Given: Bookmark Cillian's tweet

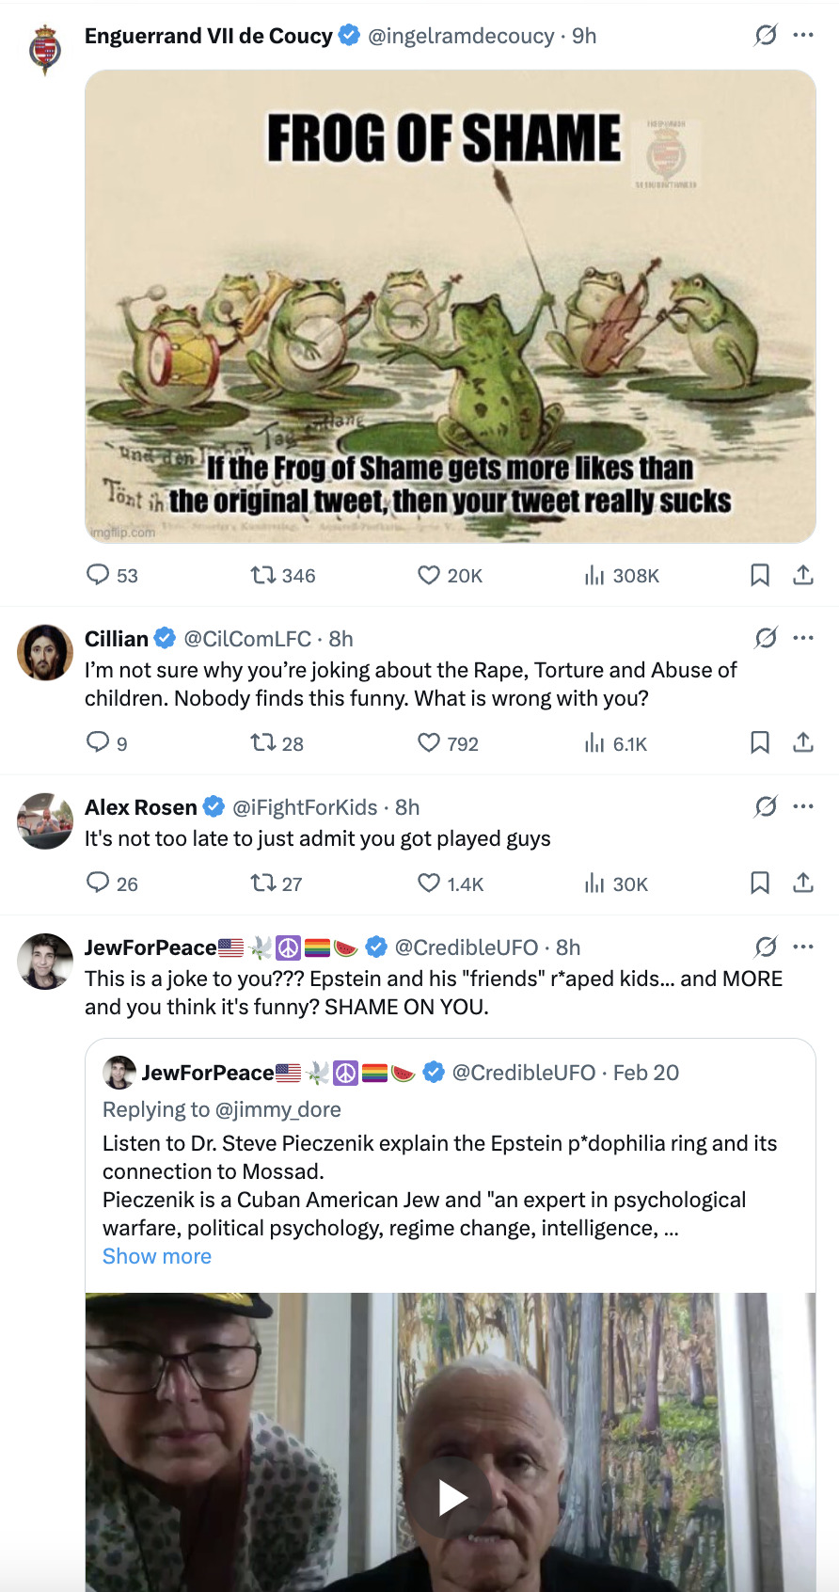Looking at the screenshot, I should [760, 743].
